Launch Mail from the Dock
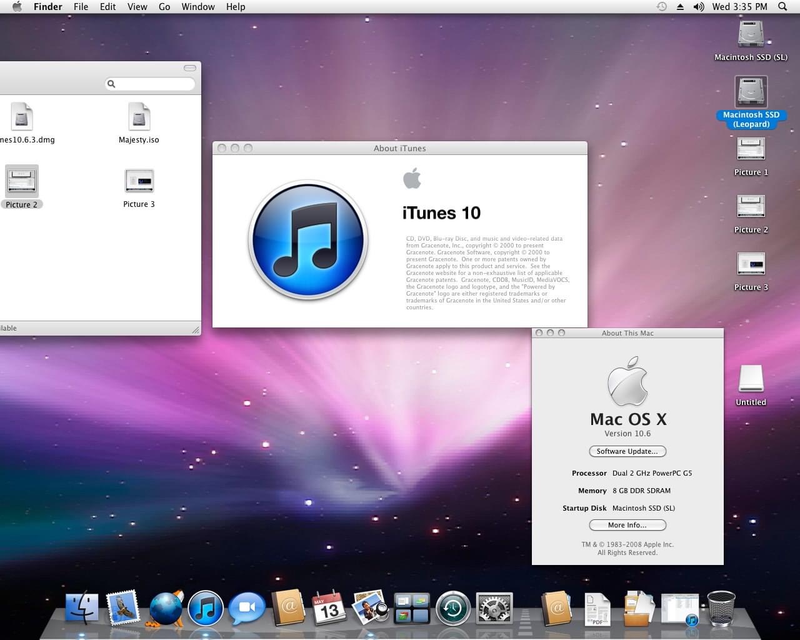Screen dimensions: 800x640 coord(122,608)
